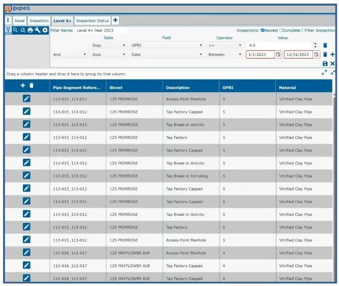Click the Filter Name text field
This screenshot has width=339, height=286.
pos(101,31)
